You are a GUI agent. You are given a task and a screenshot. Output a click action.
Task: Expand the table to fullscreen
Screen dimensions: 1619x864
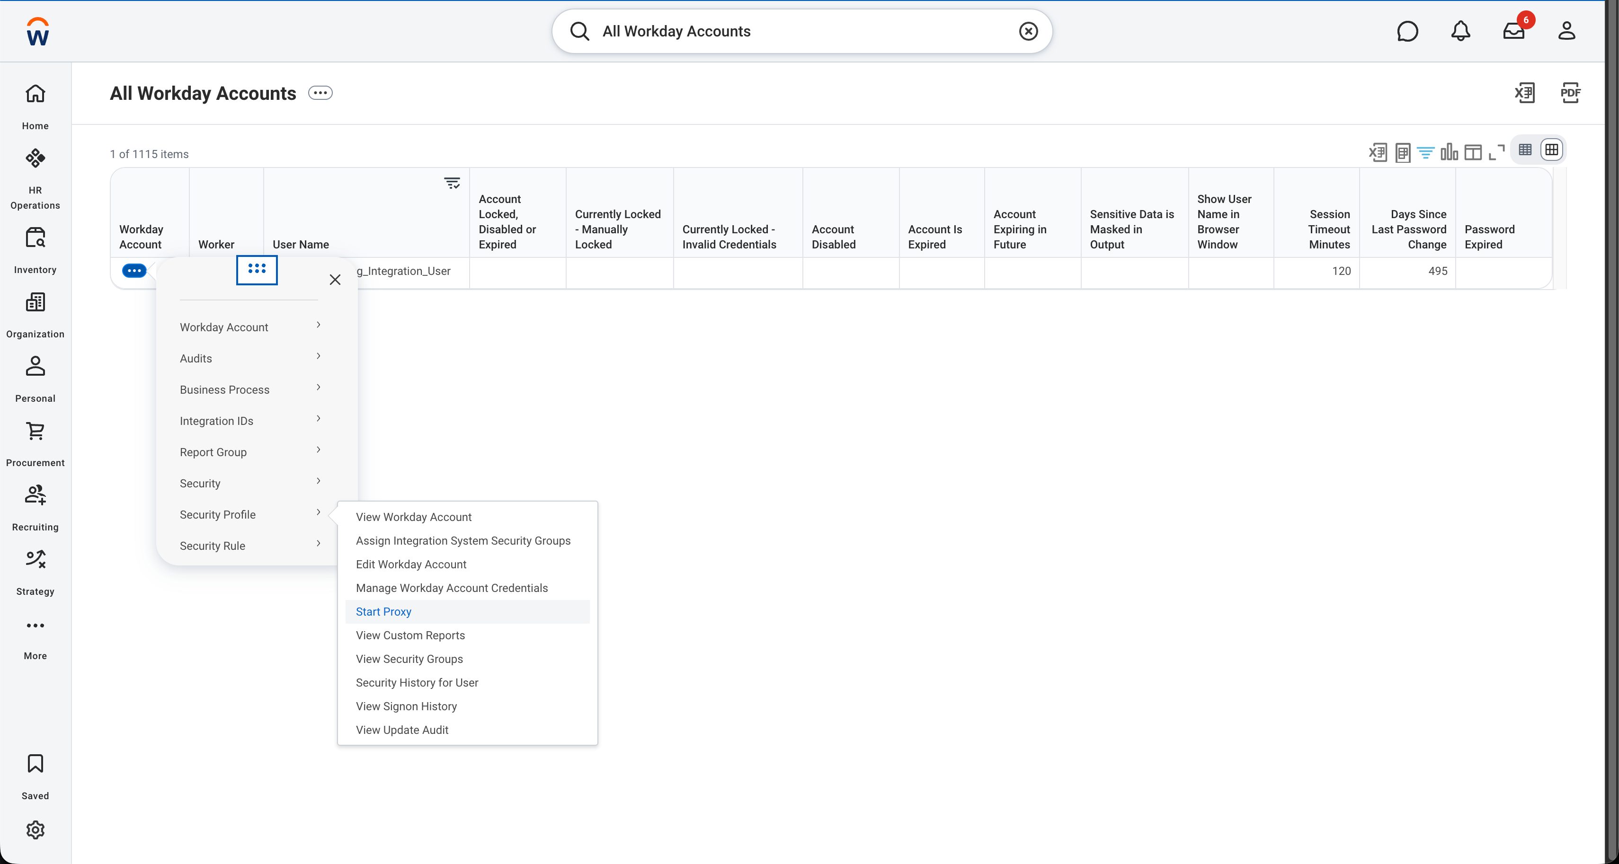click(x=1496, y=152)
